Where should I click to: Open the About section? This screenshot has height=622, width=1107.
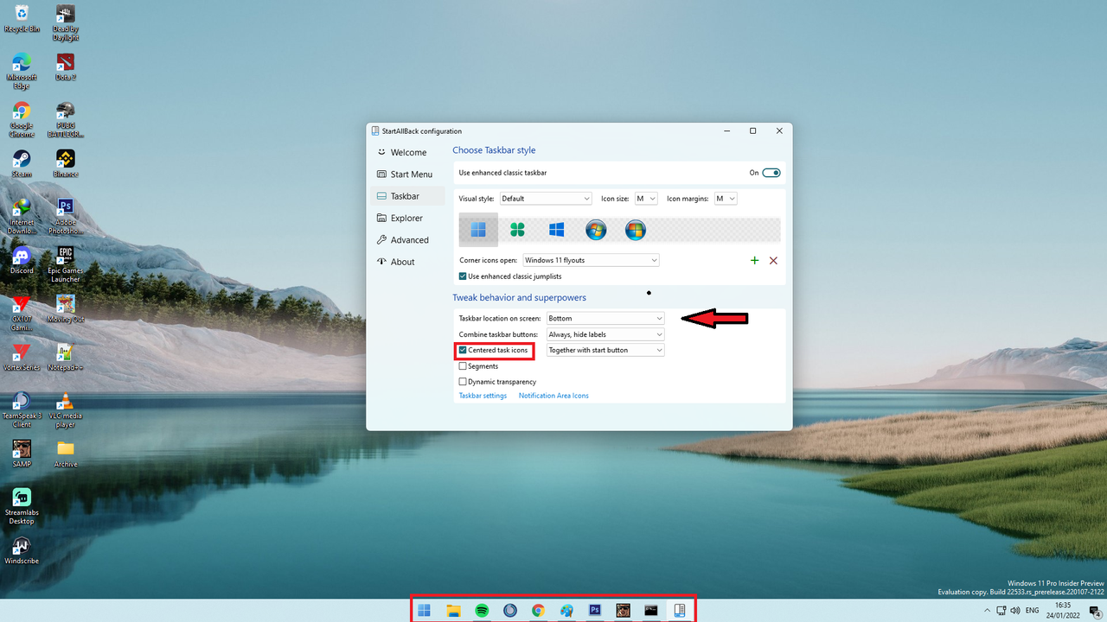(x=407, y=262)
